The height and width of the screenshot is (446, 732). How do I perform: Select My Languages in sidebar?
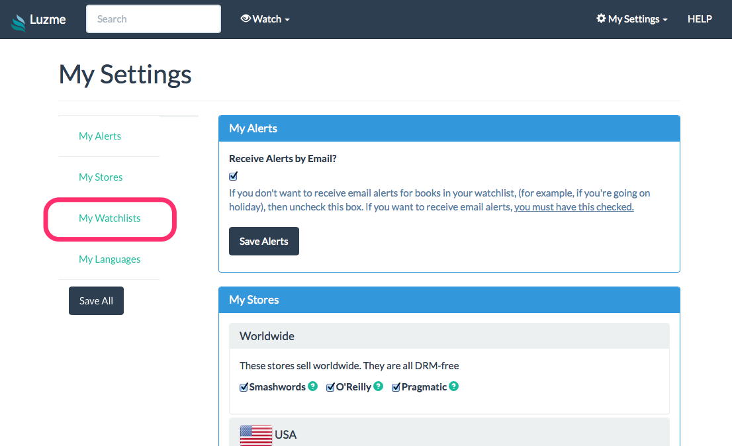(110, 259)
